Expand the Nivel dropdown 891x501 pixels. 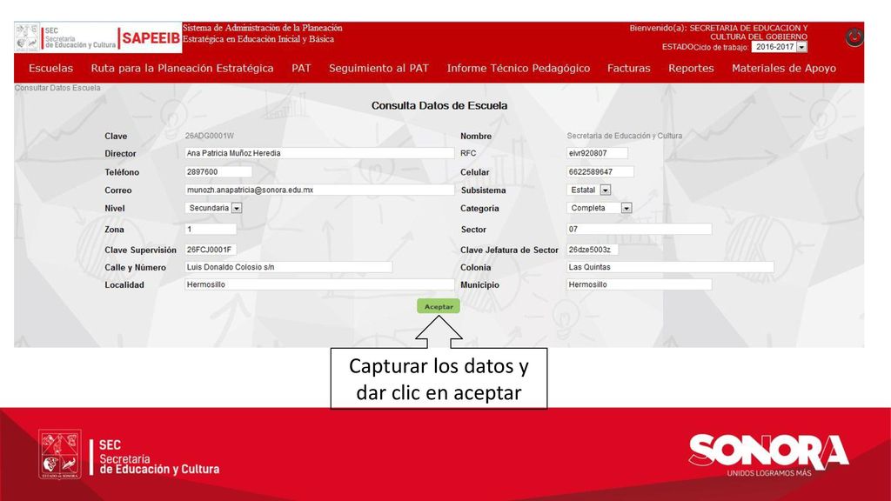tap(214, 208)
